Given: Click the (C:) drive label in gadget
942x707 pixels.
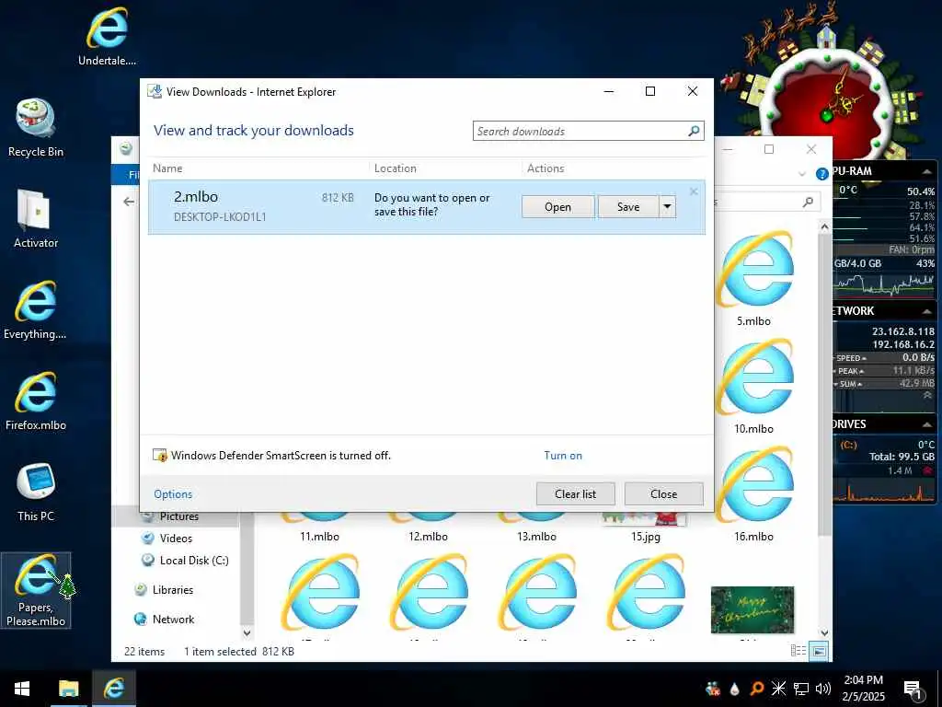Looking at the screenshot, I should coord(848,445).
